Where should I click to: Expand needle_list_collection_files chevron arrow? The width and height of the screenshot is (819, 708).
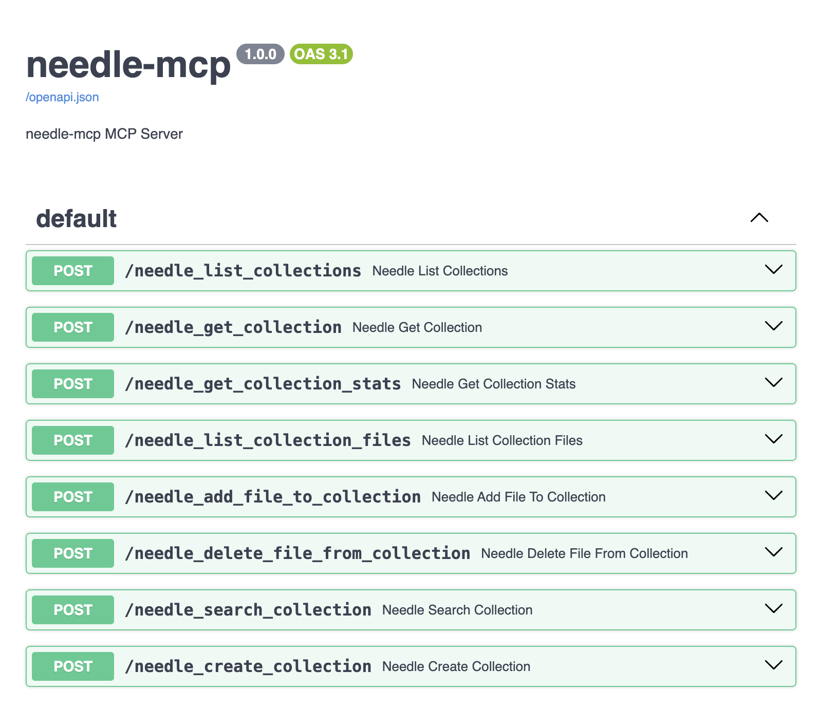(x=773, y=439)
